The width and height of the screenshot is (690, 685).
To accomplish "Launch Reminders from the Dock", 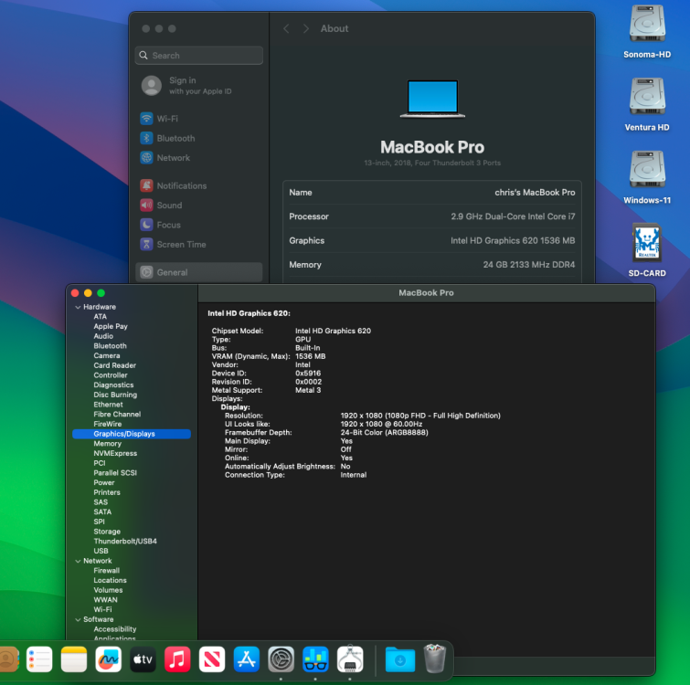I will [x=39, y=659].
